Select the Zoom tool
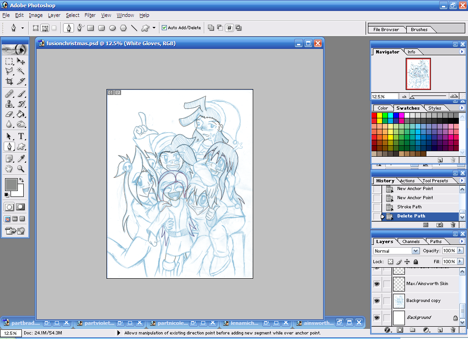The image size is (468, 339). pos(21,169)
